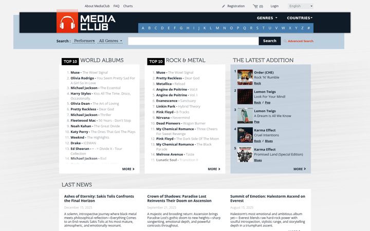Open Ed Sheeran tour collection entry

pyautogui.click(x=96, y=151)
